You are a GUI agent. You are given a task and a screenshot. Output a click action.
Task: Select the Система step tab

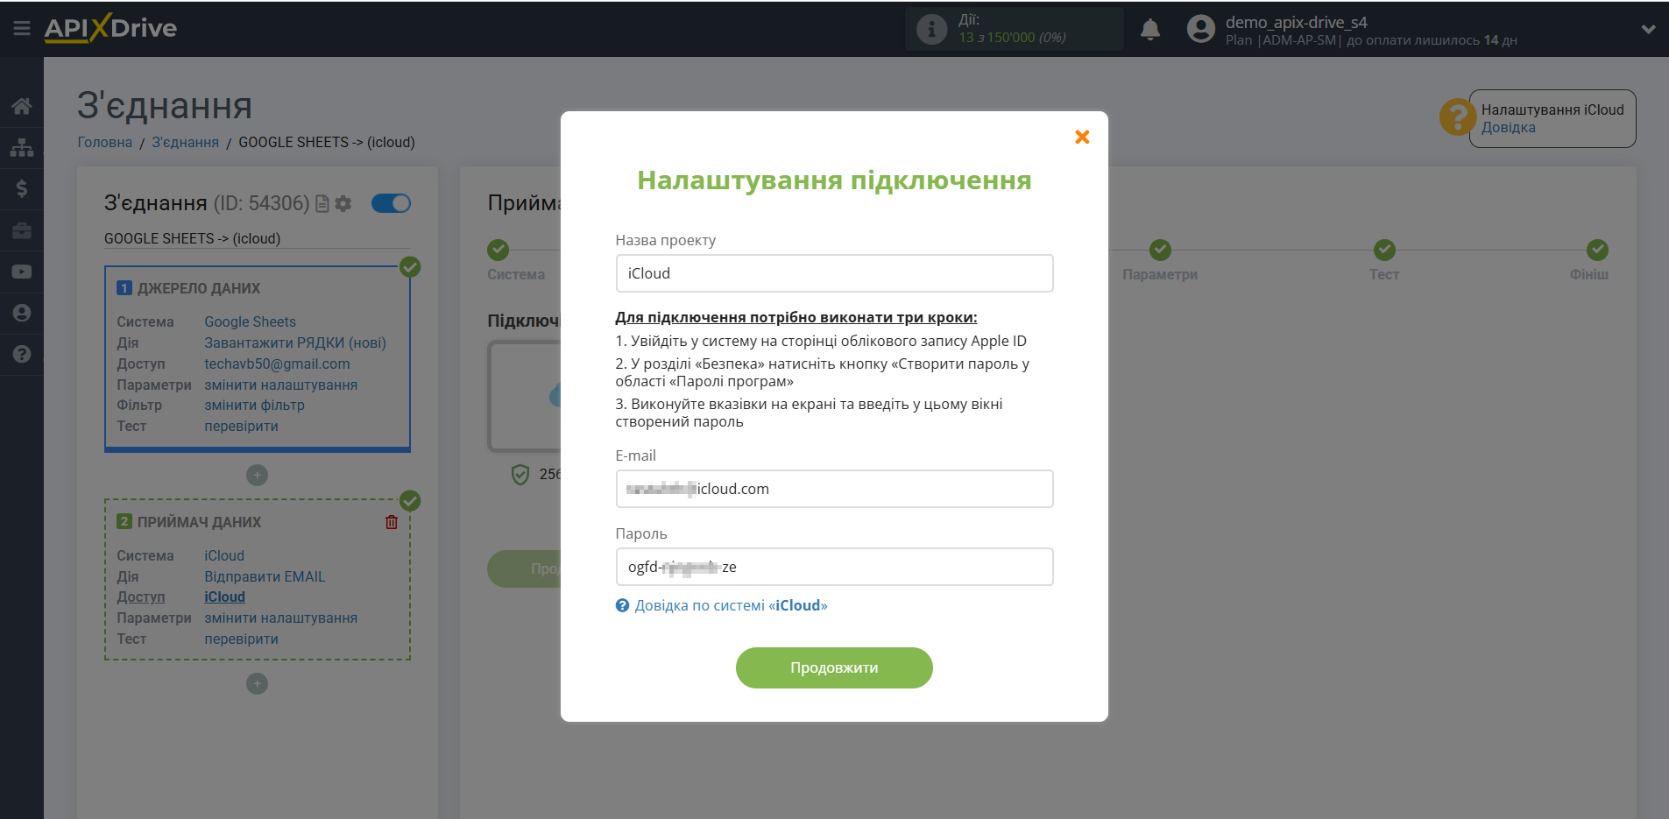516,274
